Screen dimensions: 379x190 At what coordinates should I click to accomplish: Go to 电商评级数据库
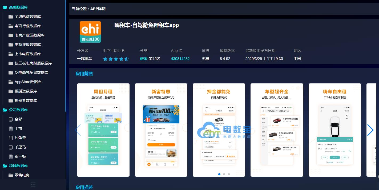point(28,45)
